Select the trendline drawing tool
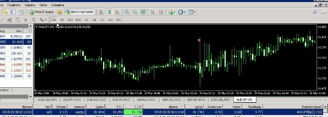Image resolution: width=328 pixels, height=117 pixels. click(2, 20)
